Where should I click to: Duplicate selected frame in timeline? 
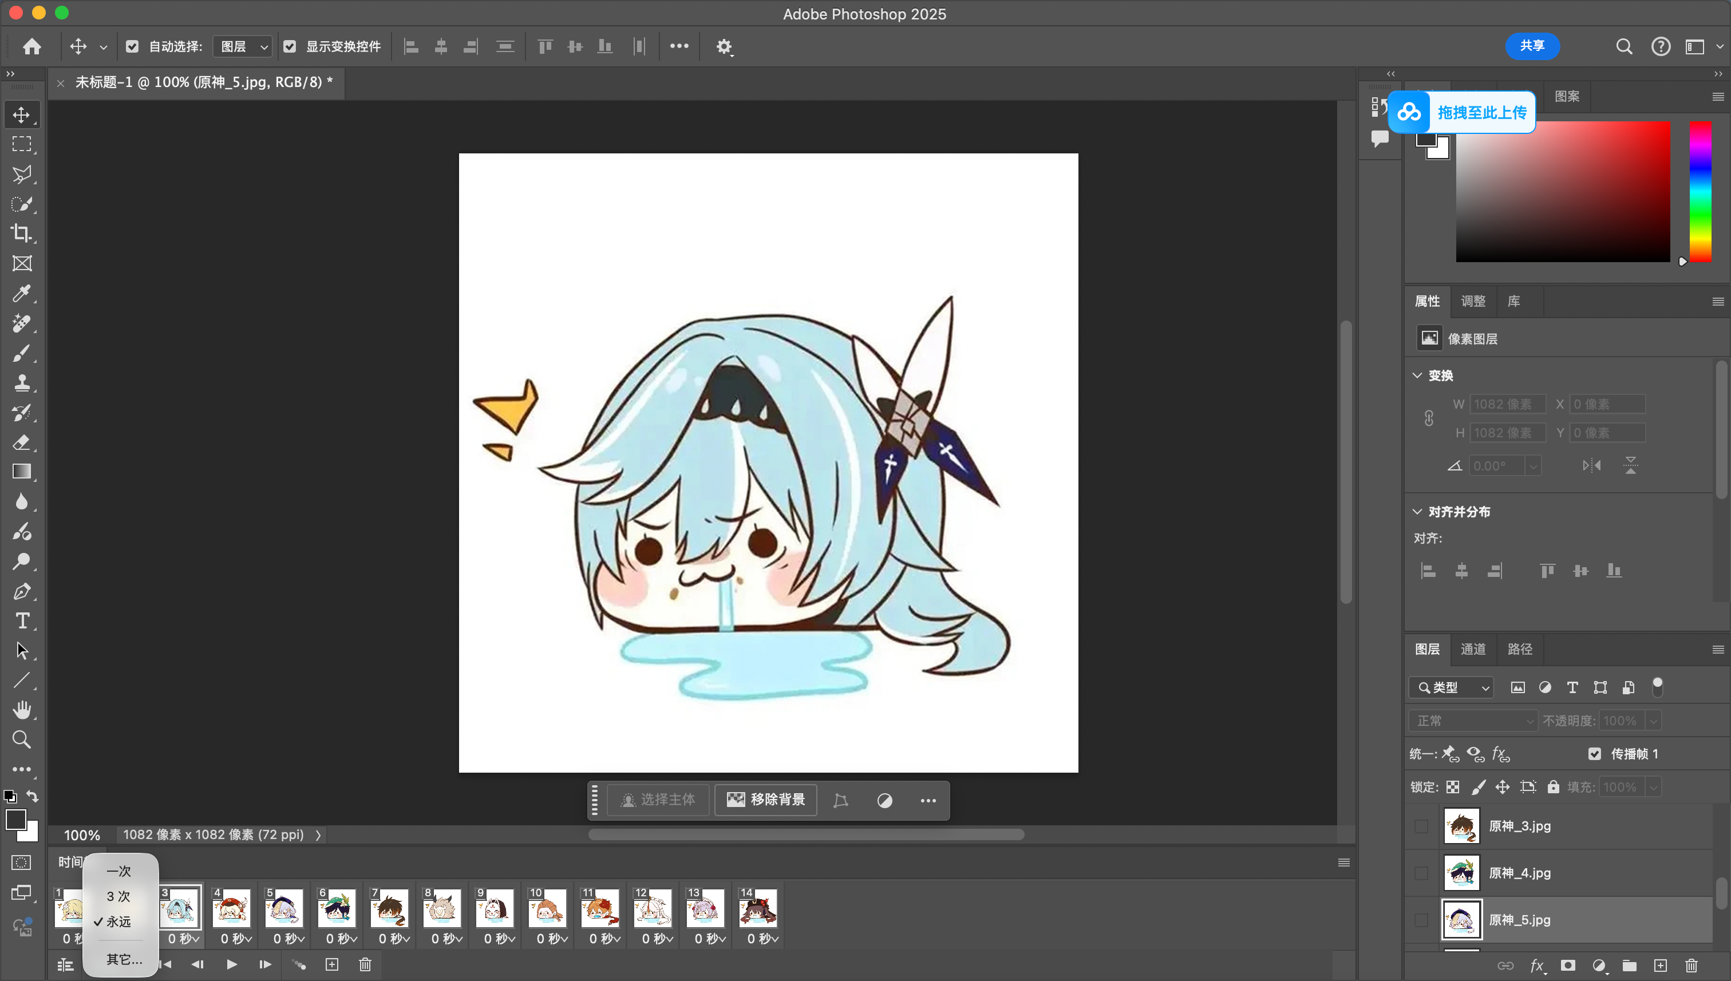coord(332,964)
